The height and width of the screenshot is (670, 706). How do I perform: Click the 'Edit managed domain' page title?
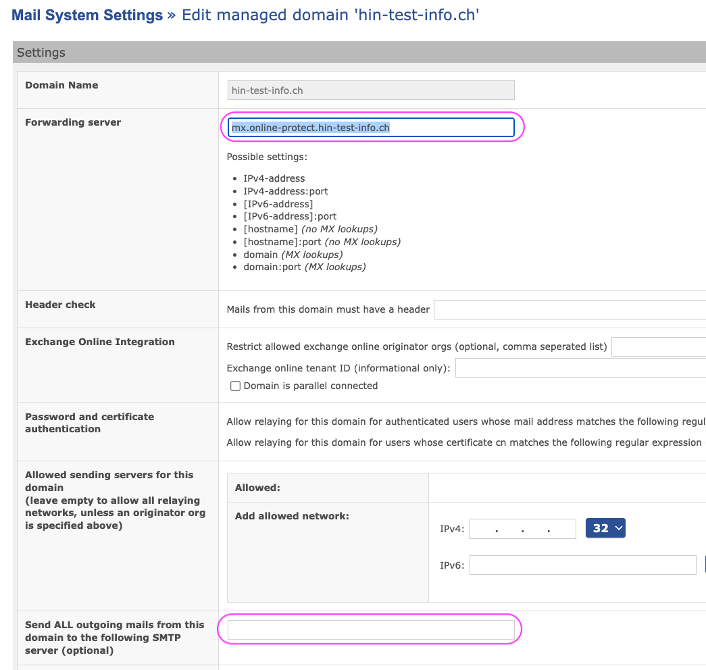(x=330, y=15)
